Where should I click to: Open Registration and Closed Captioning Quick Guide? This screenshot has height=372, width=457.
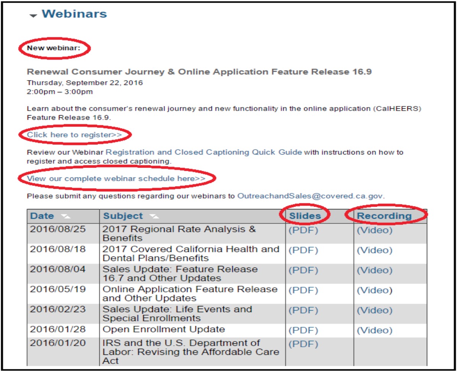pyautogui.click(x=204, y=152)
